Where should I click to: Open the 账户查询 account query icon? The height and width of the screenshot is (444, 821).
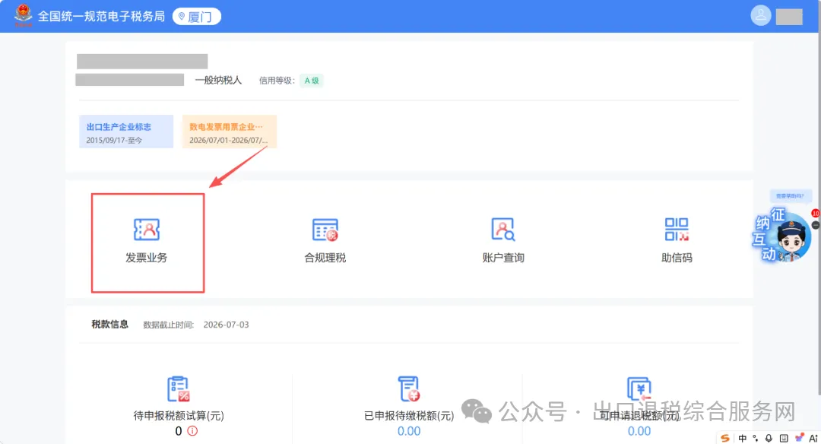coord(503,230)
